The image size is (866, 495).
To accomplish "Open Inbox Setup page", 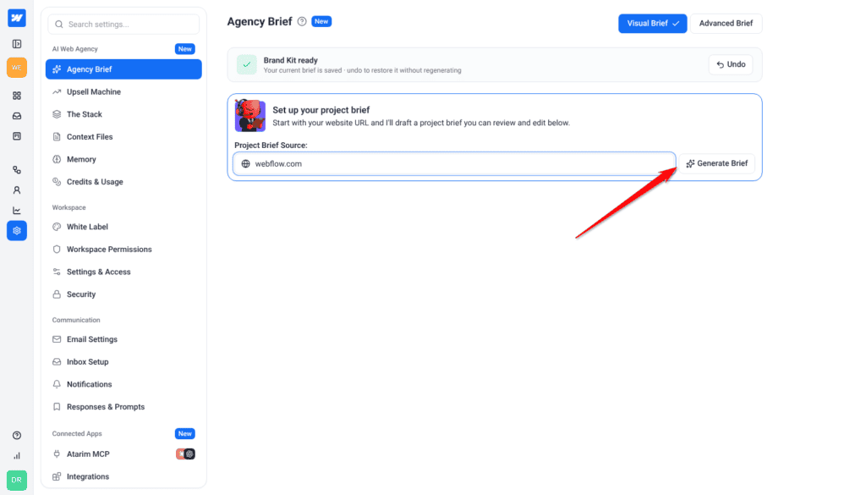I will [123, 362].
